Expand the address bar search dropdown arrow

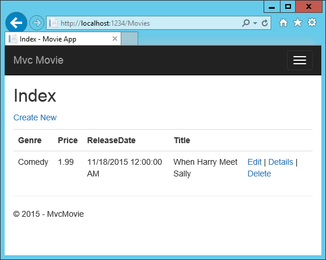[x=255, y=23]
